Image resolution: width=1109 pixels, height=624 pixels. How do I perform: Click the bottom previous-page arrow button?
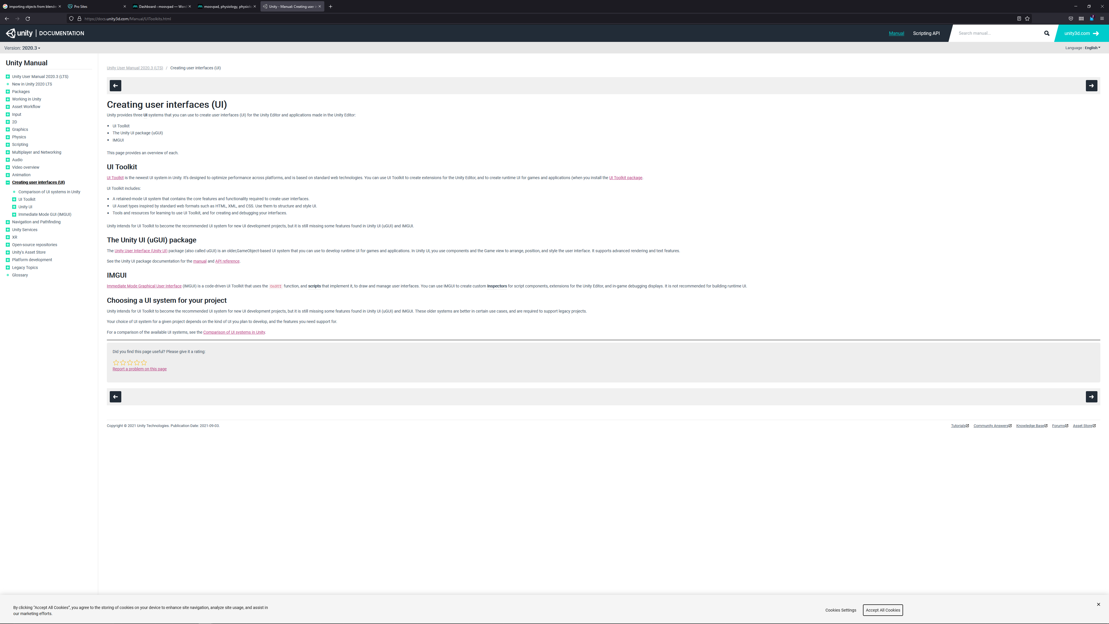(116, 397)
